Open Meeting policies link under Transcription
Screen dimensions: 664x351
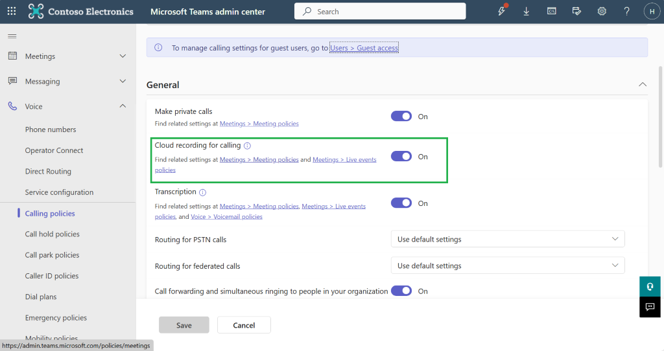coord(259,206)
